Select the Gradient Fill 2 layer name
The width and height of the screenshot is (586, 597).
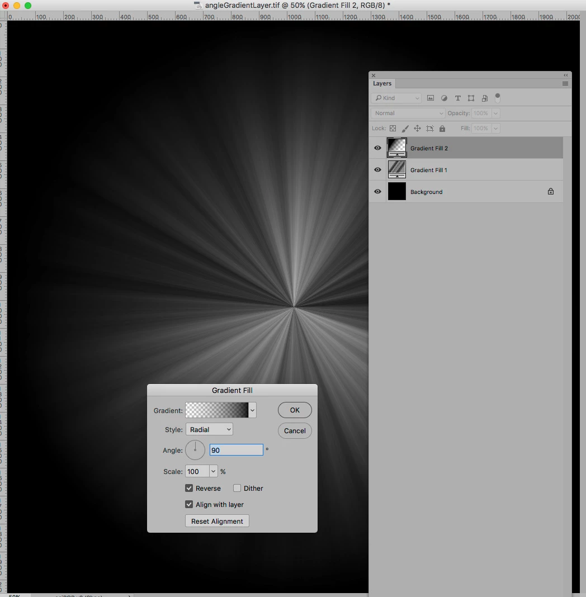coord(429,148)
